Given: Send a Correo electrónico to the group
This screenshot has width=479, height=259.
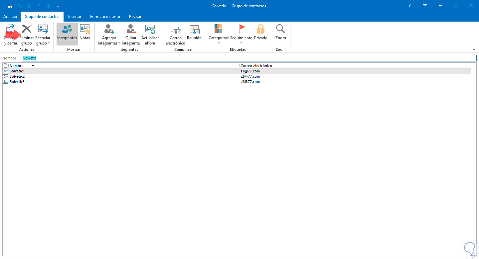Looking at the screenshot, I should (175, 35).
